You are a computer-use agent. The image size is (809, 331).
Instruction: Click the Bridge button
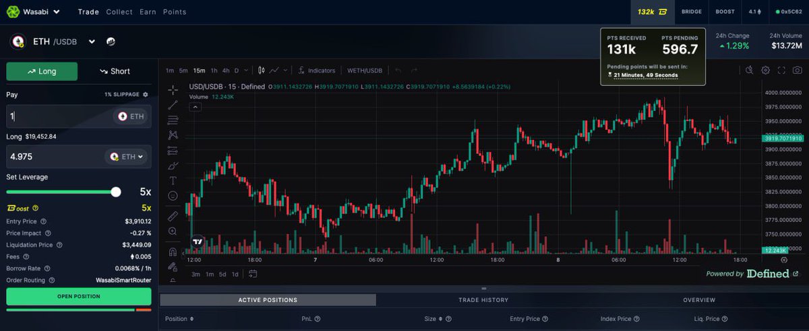click(x=691, y=11)
